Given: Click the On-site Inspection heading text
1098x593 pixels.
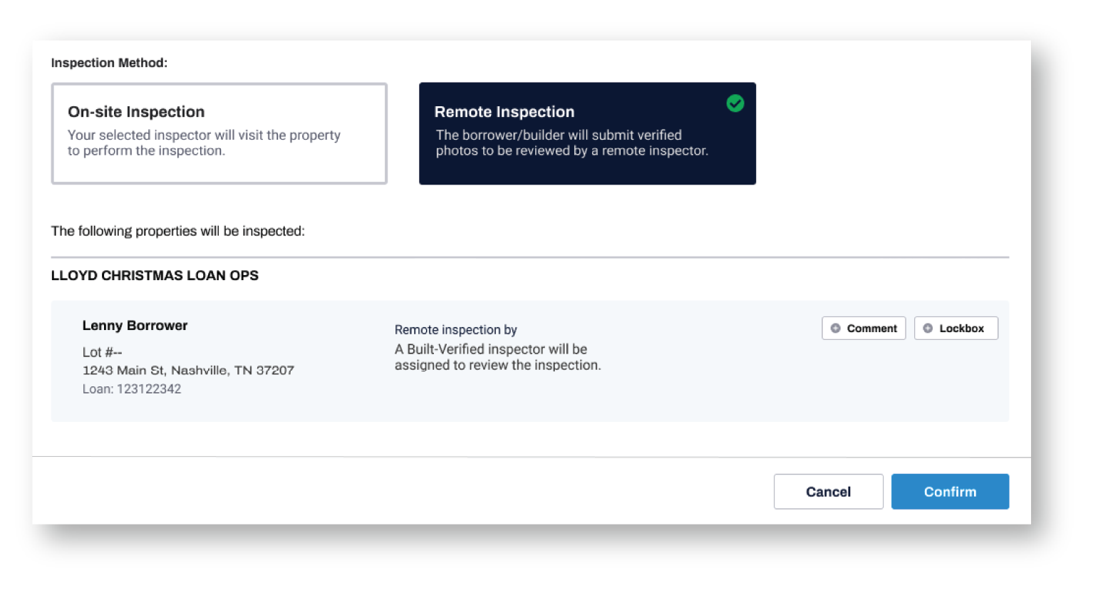Looking at the screenshot, I should [x=136, y=112].
